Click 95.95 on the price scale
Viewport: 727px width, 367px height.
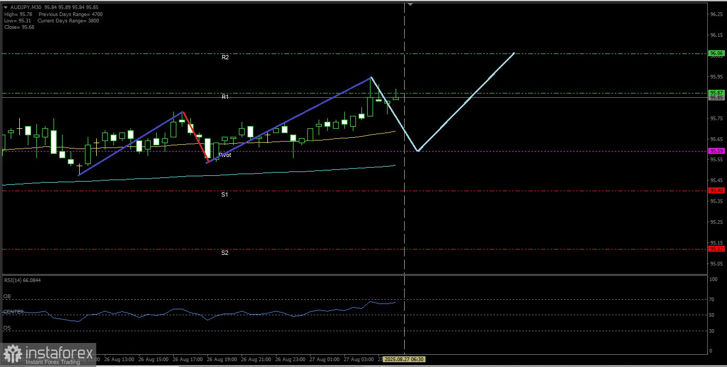[716, 77]
